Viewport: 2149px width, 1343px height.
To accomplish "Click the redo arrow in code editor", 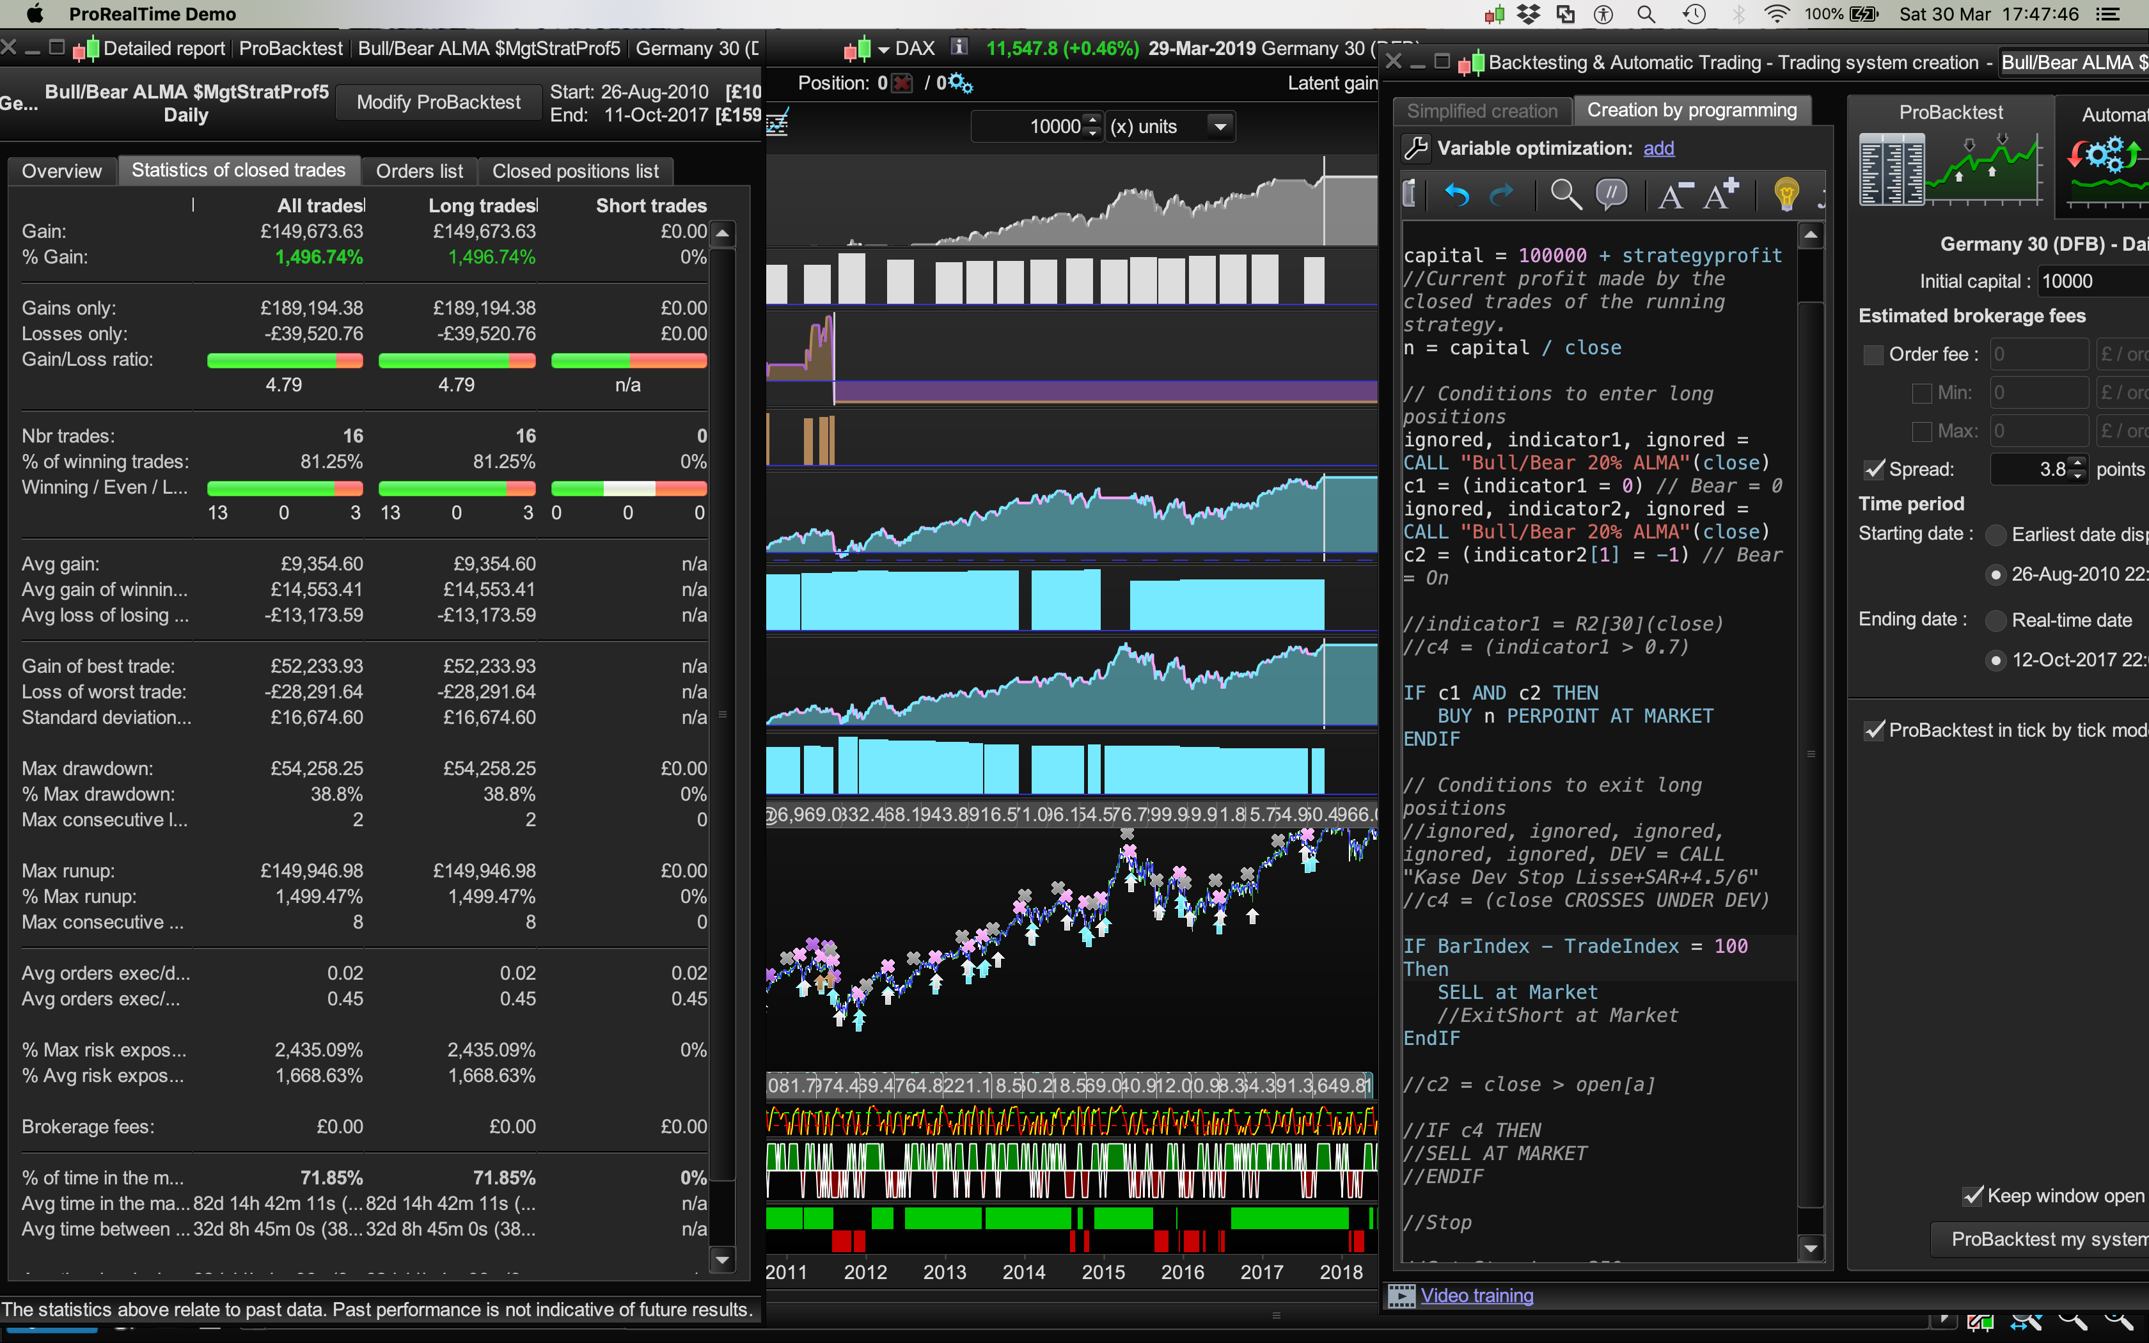I will point(1500,194).
